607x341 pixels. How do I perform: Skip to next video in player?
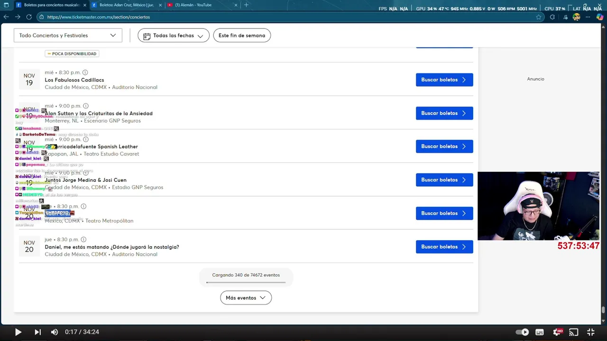coord(37,332)
